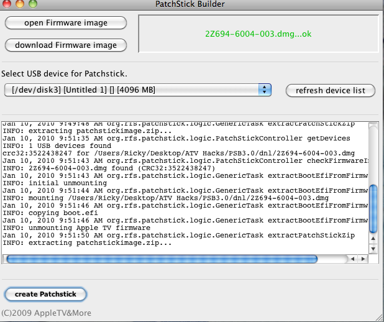Click log line 'INFO: initial unmounting'
This screenshot has height=322, width=384.
point(55,183)
